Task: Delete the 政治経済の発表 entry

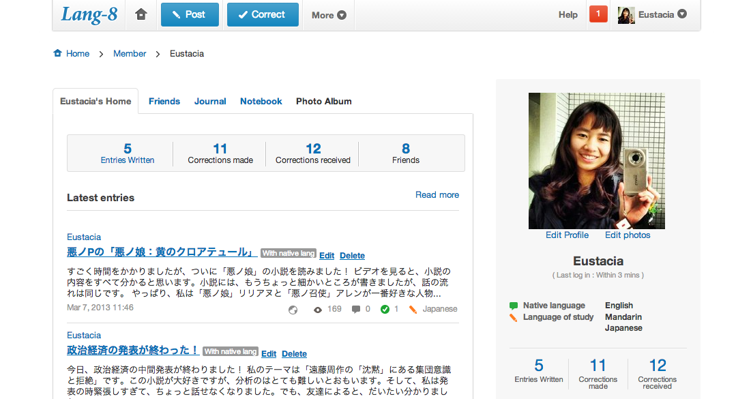Action: (294, 354)
